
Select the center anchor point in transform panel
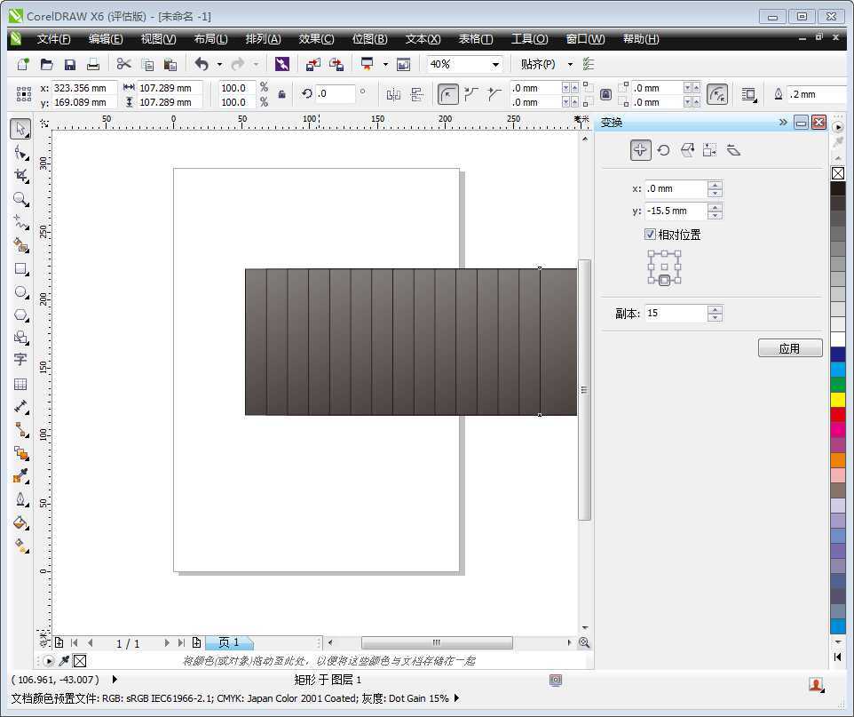[x=664, y=265]
